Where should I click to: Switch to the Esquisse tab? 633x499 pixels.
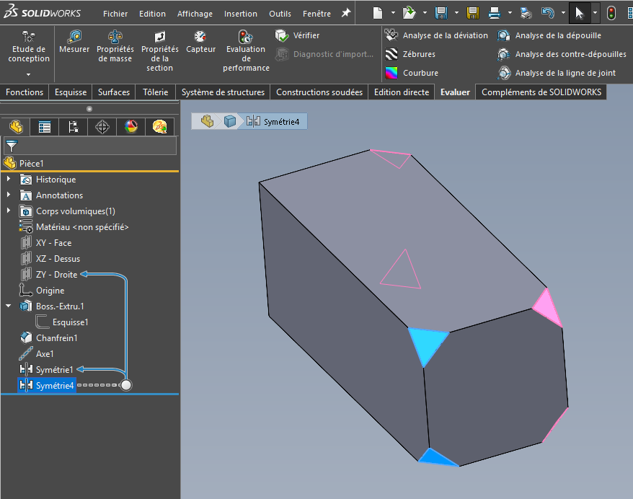[x=71, y=92]
